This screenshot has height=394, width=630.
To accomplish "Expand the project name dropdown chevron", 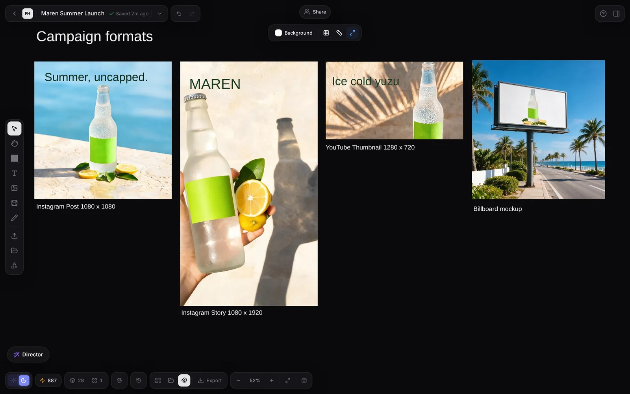I will point(160,13).
